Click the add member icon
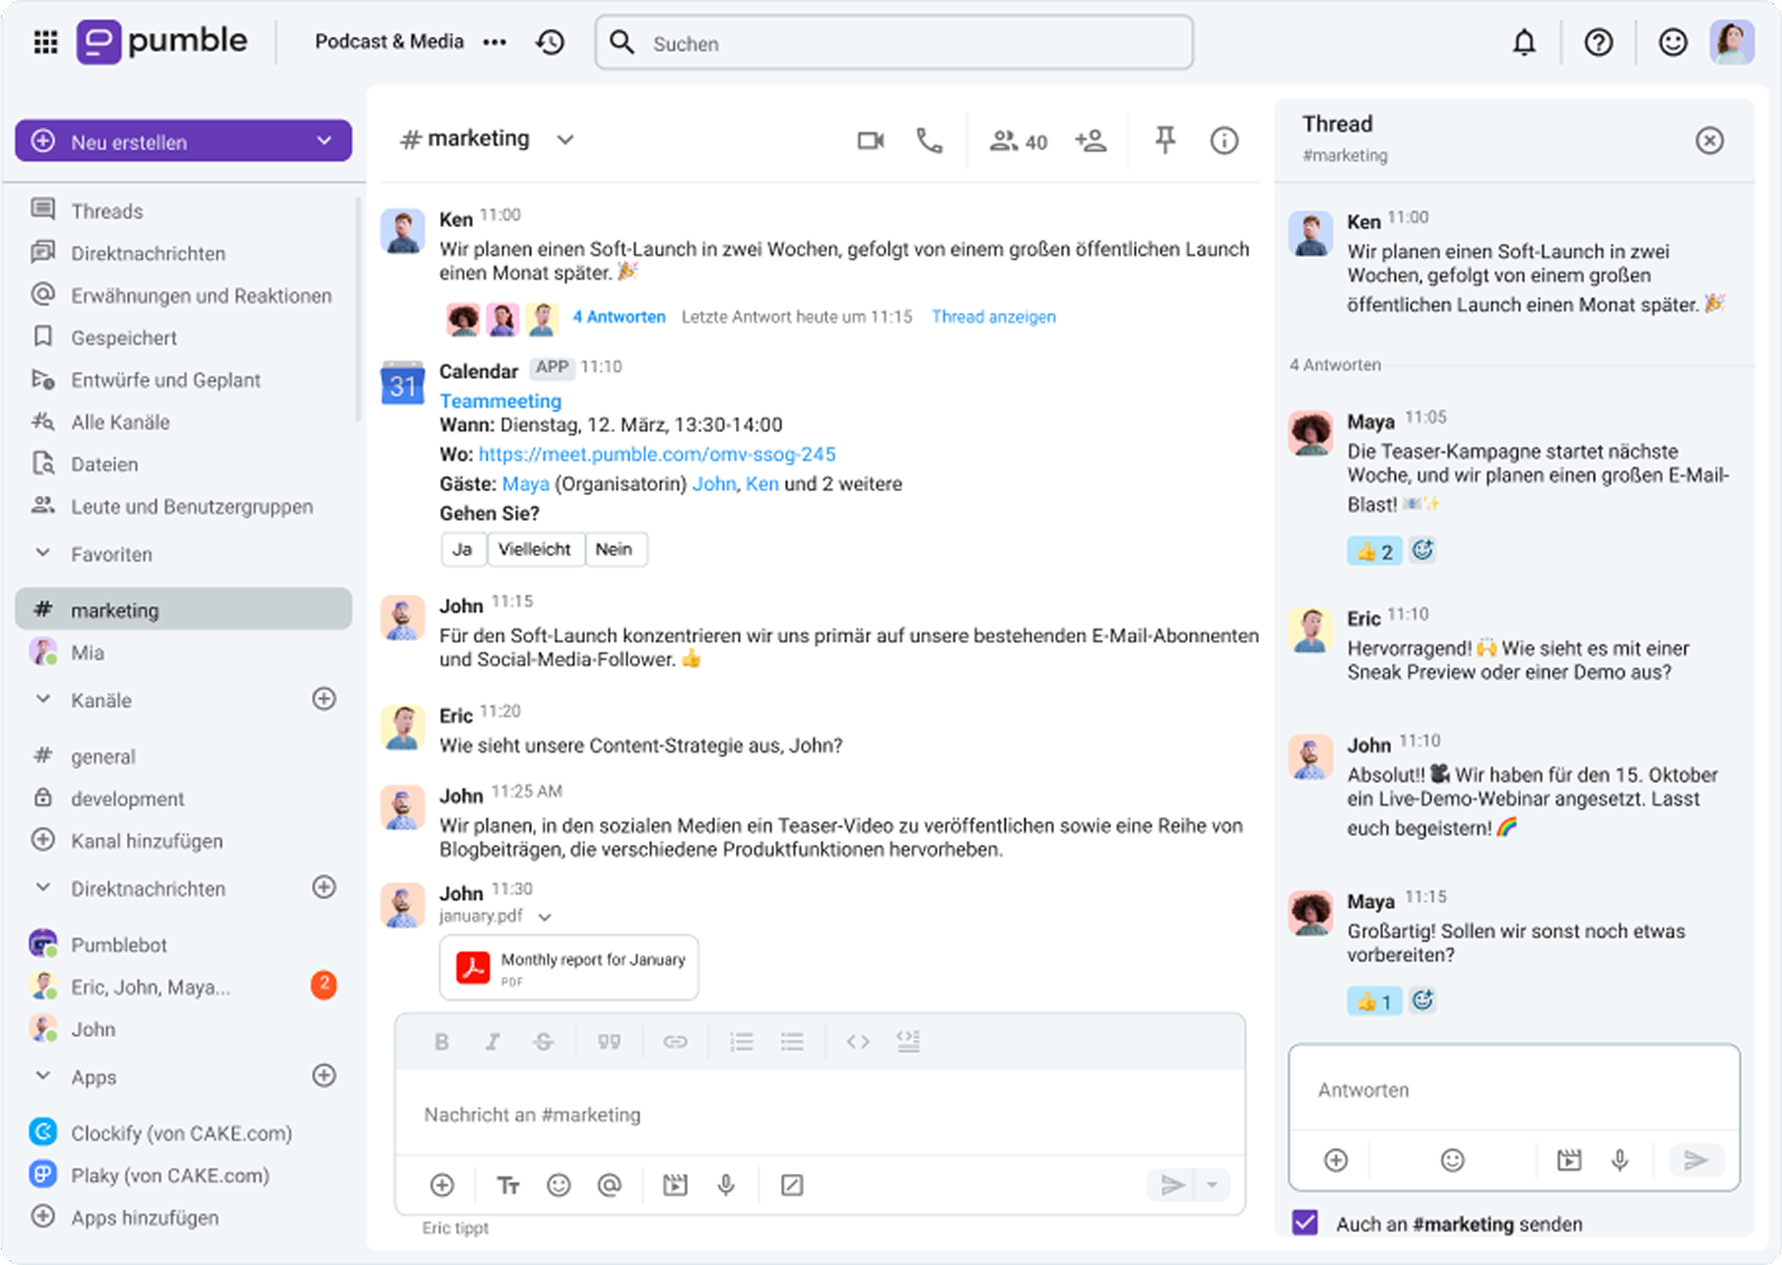This screenshot has width=1782, height=1265. click(x=1090, y=141)
